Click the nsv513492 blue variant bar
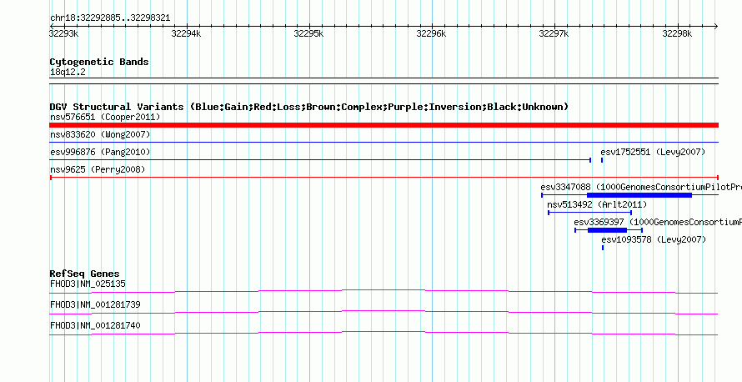The width and height of the screenshot is (742, 382). [x=589, y=213]
